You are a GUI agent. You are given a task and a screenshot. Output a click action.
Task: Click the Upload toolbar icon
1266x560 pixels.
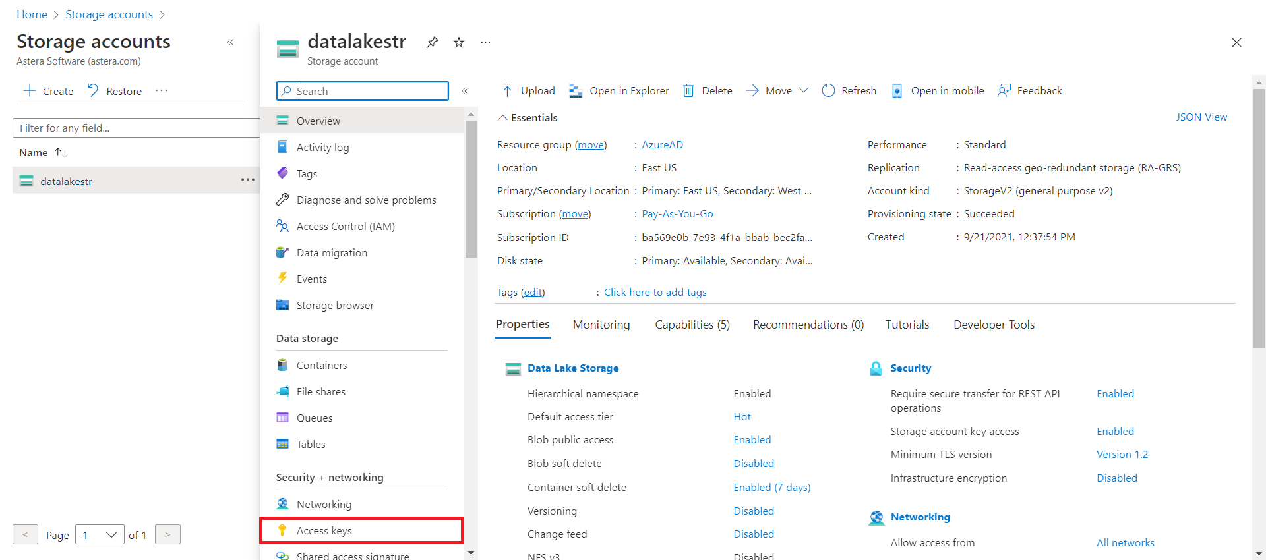coord(507,90)
